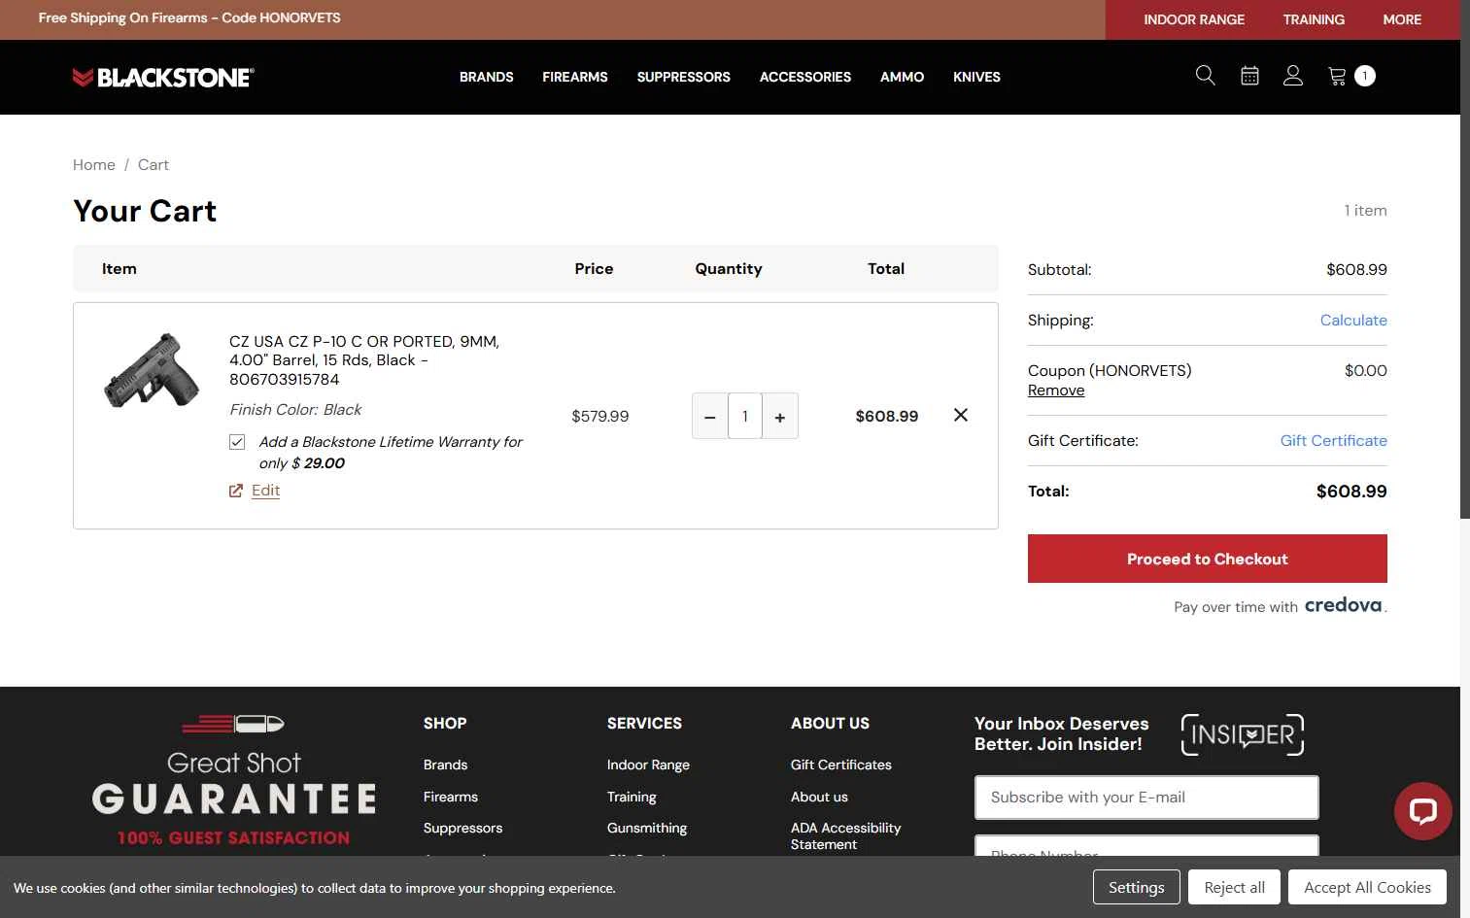
Task: Open the Edit link for the item
Action: (x=265, y=491)
